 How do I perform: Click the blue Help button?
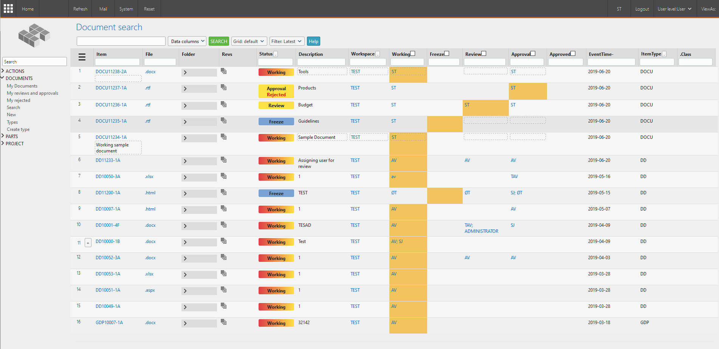tap(313, 41)
